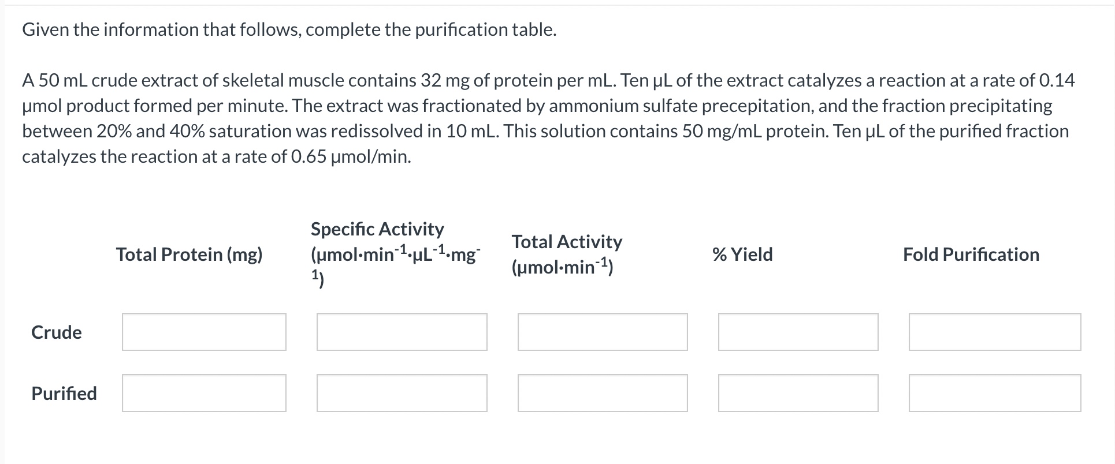
Task: Click the Purified Total Protein input field
Action: click(x=204, y=393)
